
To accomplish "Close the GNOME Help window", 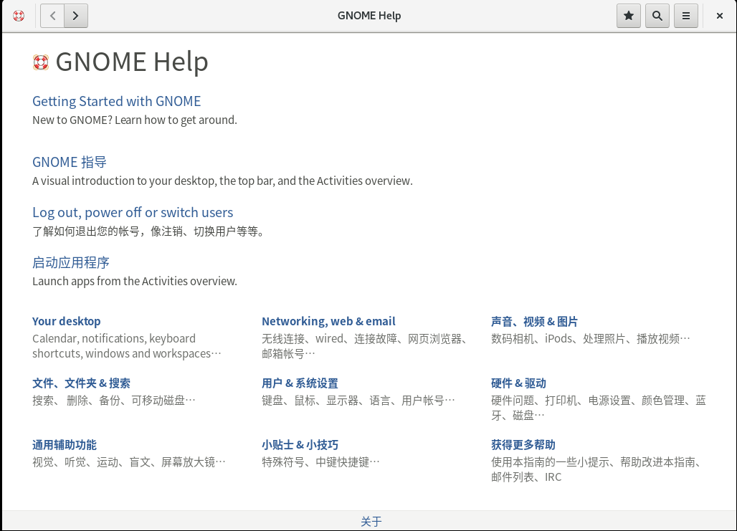I will coord(719,16).
